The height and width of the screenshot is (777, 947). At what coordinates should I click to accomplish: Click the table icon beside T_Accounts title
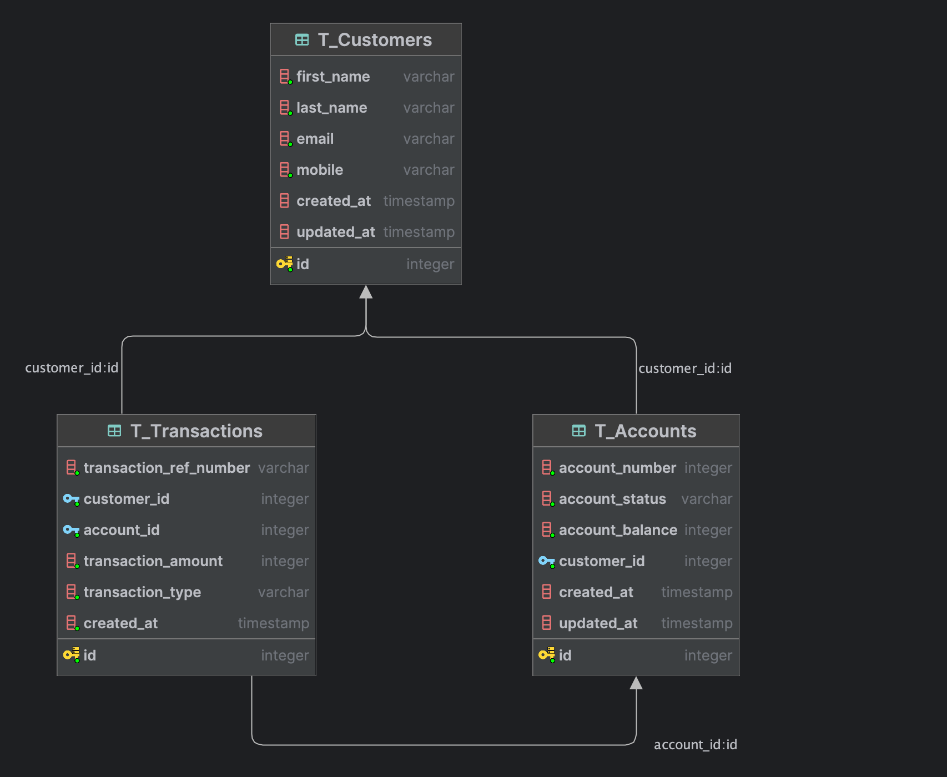coord(579,431)
